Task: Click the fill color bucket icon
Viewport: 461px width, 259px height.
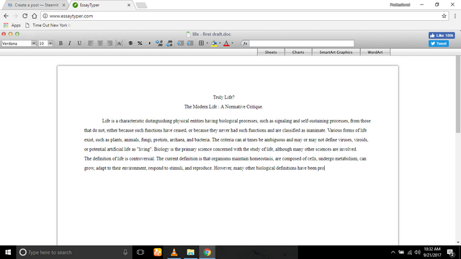Action: click(x=214, y=43)
